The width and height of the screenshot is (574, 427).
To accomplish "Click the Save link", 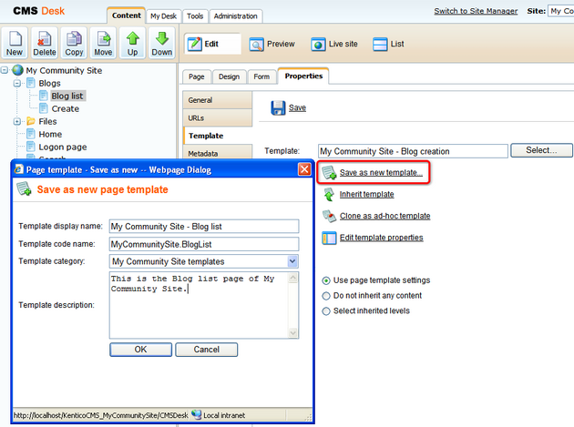I will (x=297, y=108).
